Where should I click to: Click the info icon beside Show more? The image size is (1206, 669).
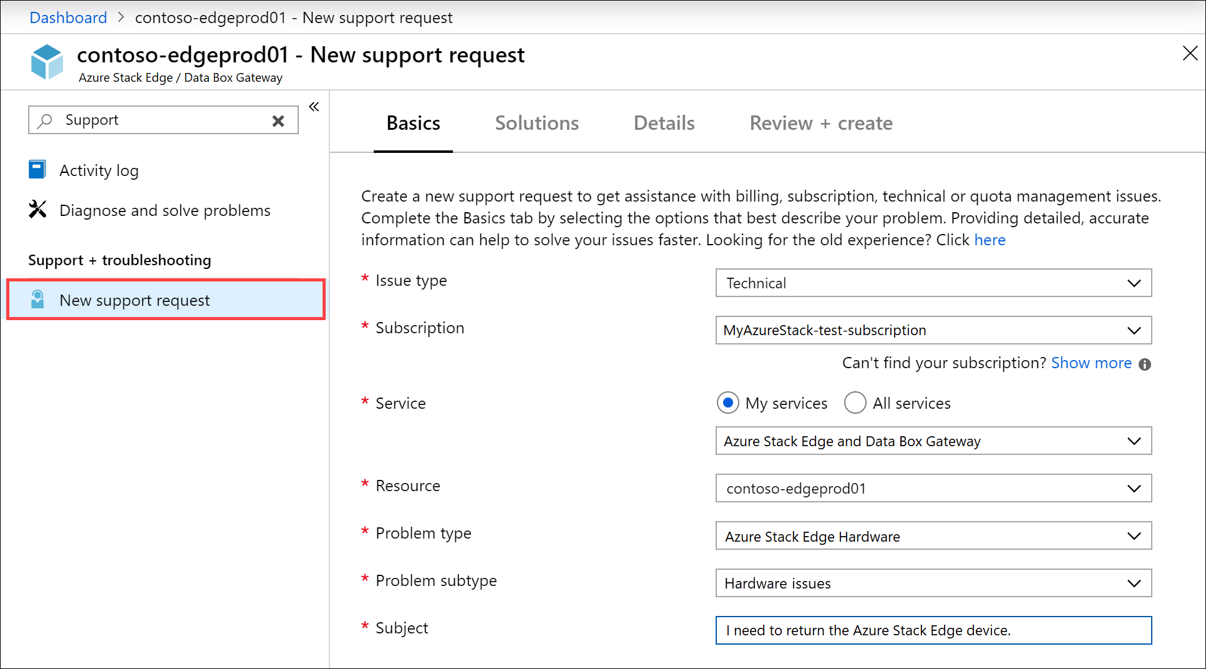(x=1145, y=364)
